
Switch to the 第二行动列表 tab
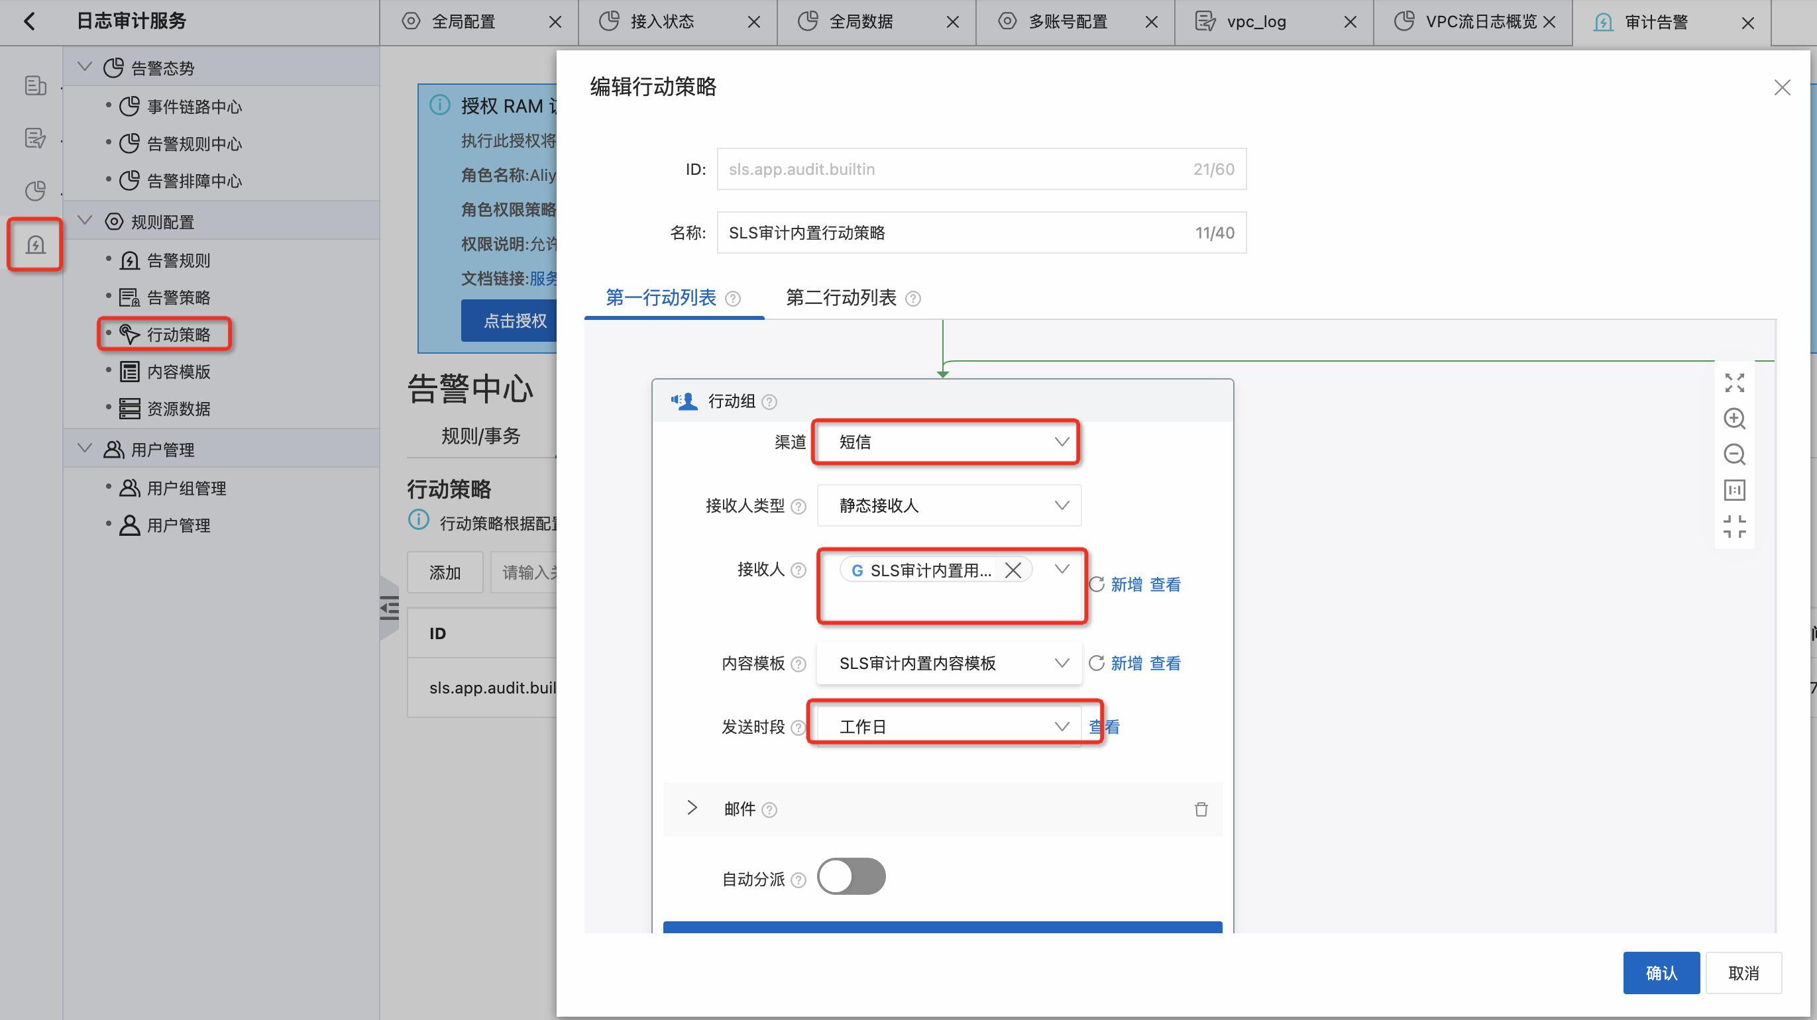[841, 297]
